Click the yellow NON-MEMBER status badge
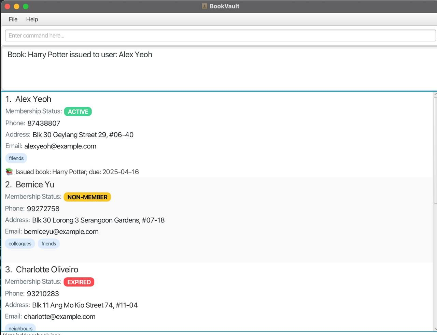This screenshot has width=437, height=335. coord(87,197)
